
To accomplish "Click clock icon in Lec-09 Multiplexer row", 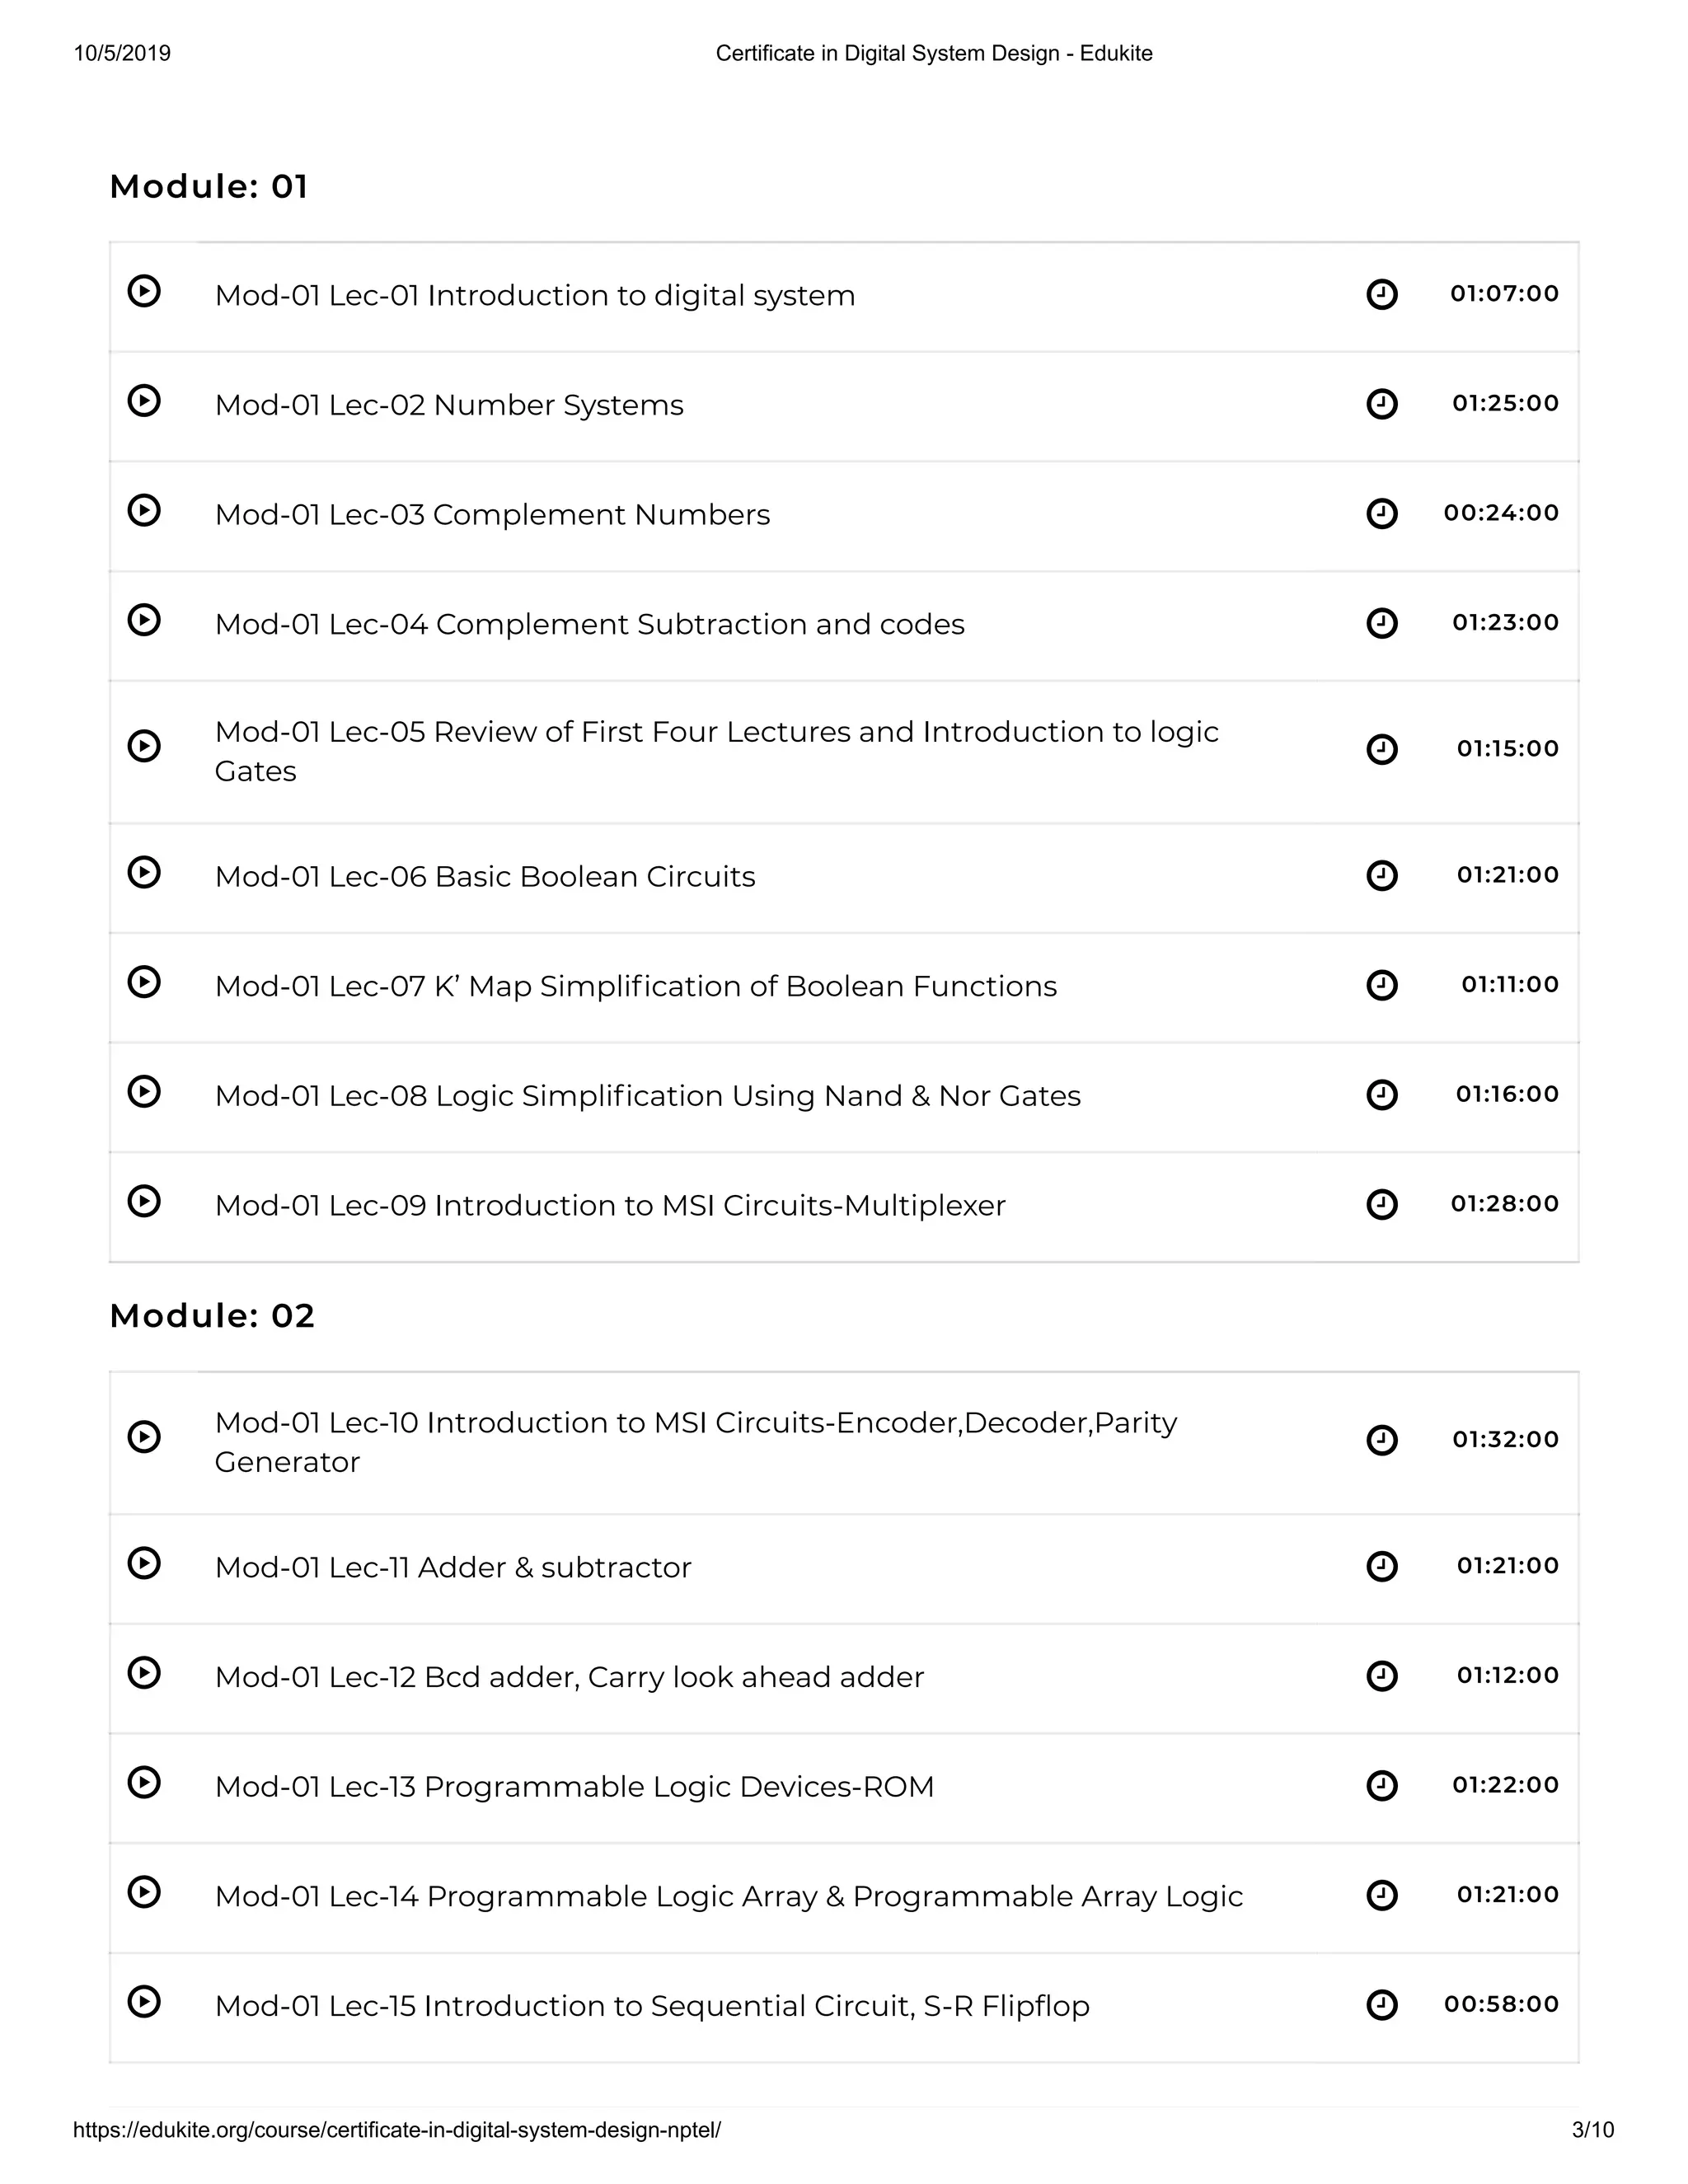I will click(x=1381, y=1204).
